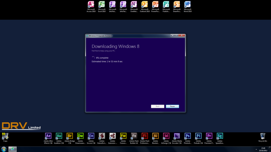Launch Microsoft Excel 2010 desktop icon

(102, 5)
